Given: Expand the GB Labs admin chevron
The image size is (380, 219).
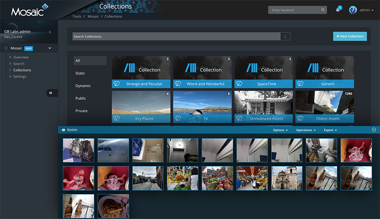Looking at the screenshot, I should tap(50, 32).
